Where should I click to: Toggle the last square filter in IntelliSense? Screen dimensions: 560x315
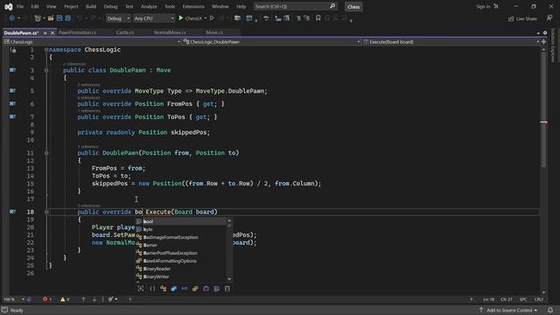pos(227,289)
